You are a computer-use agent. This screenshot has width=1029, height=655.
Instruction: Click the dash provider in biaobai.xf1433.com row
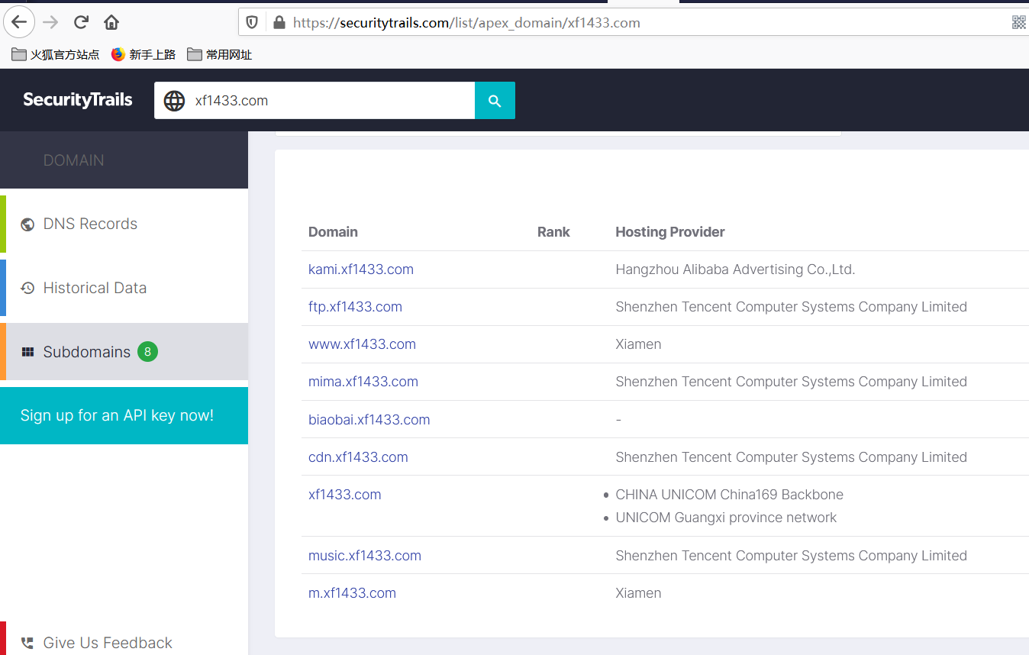(618, 420)
